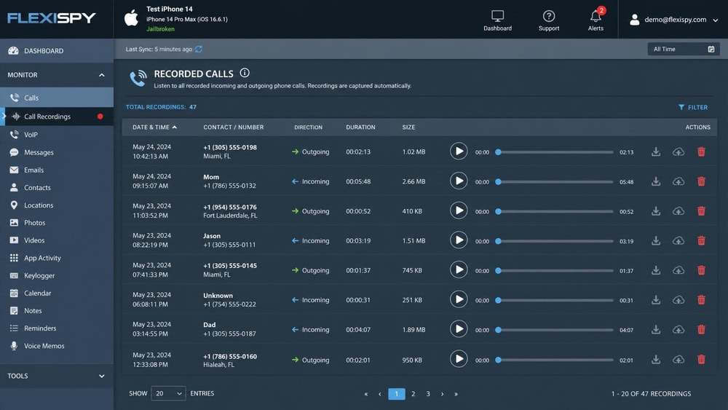Open Keylogger in the sidebar
Viewport: 728px width, 410px height.
(x=57, y=276)
